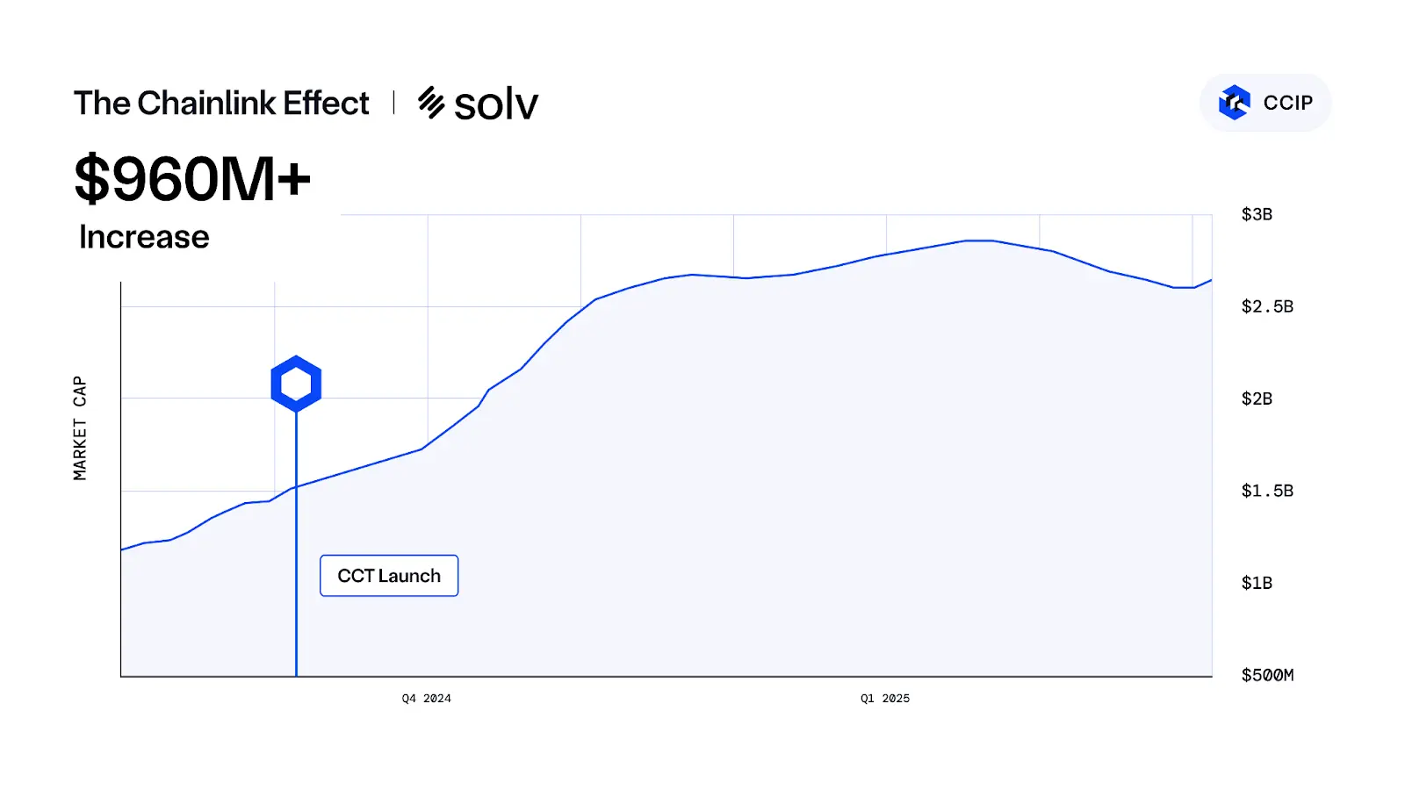Click the Q1 2025 axis label
1405x790 pixels.
point(885,699)
